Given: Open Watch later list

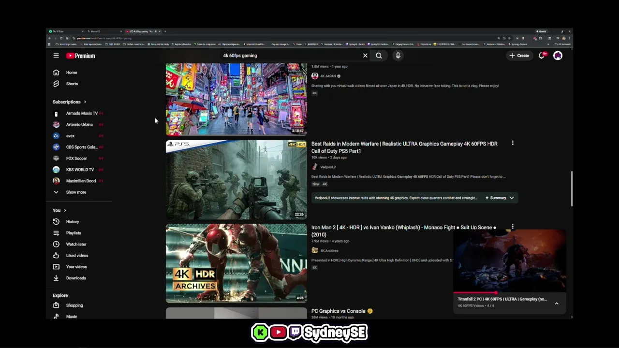Looking at the screenshot, I should pyautogui.click(x=76, y=244).
